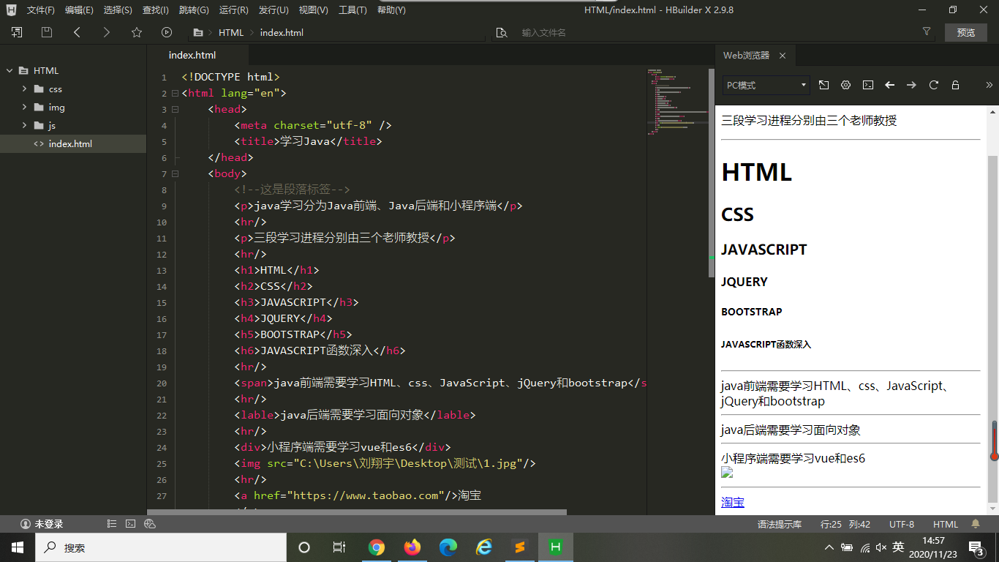This screenshot has height=562, width=999.
Task: Click the HTML language mode in the status bar
Action: [x=946, y=524]
